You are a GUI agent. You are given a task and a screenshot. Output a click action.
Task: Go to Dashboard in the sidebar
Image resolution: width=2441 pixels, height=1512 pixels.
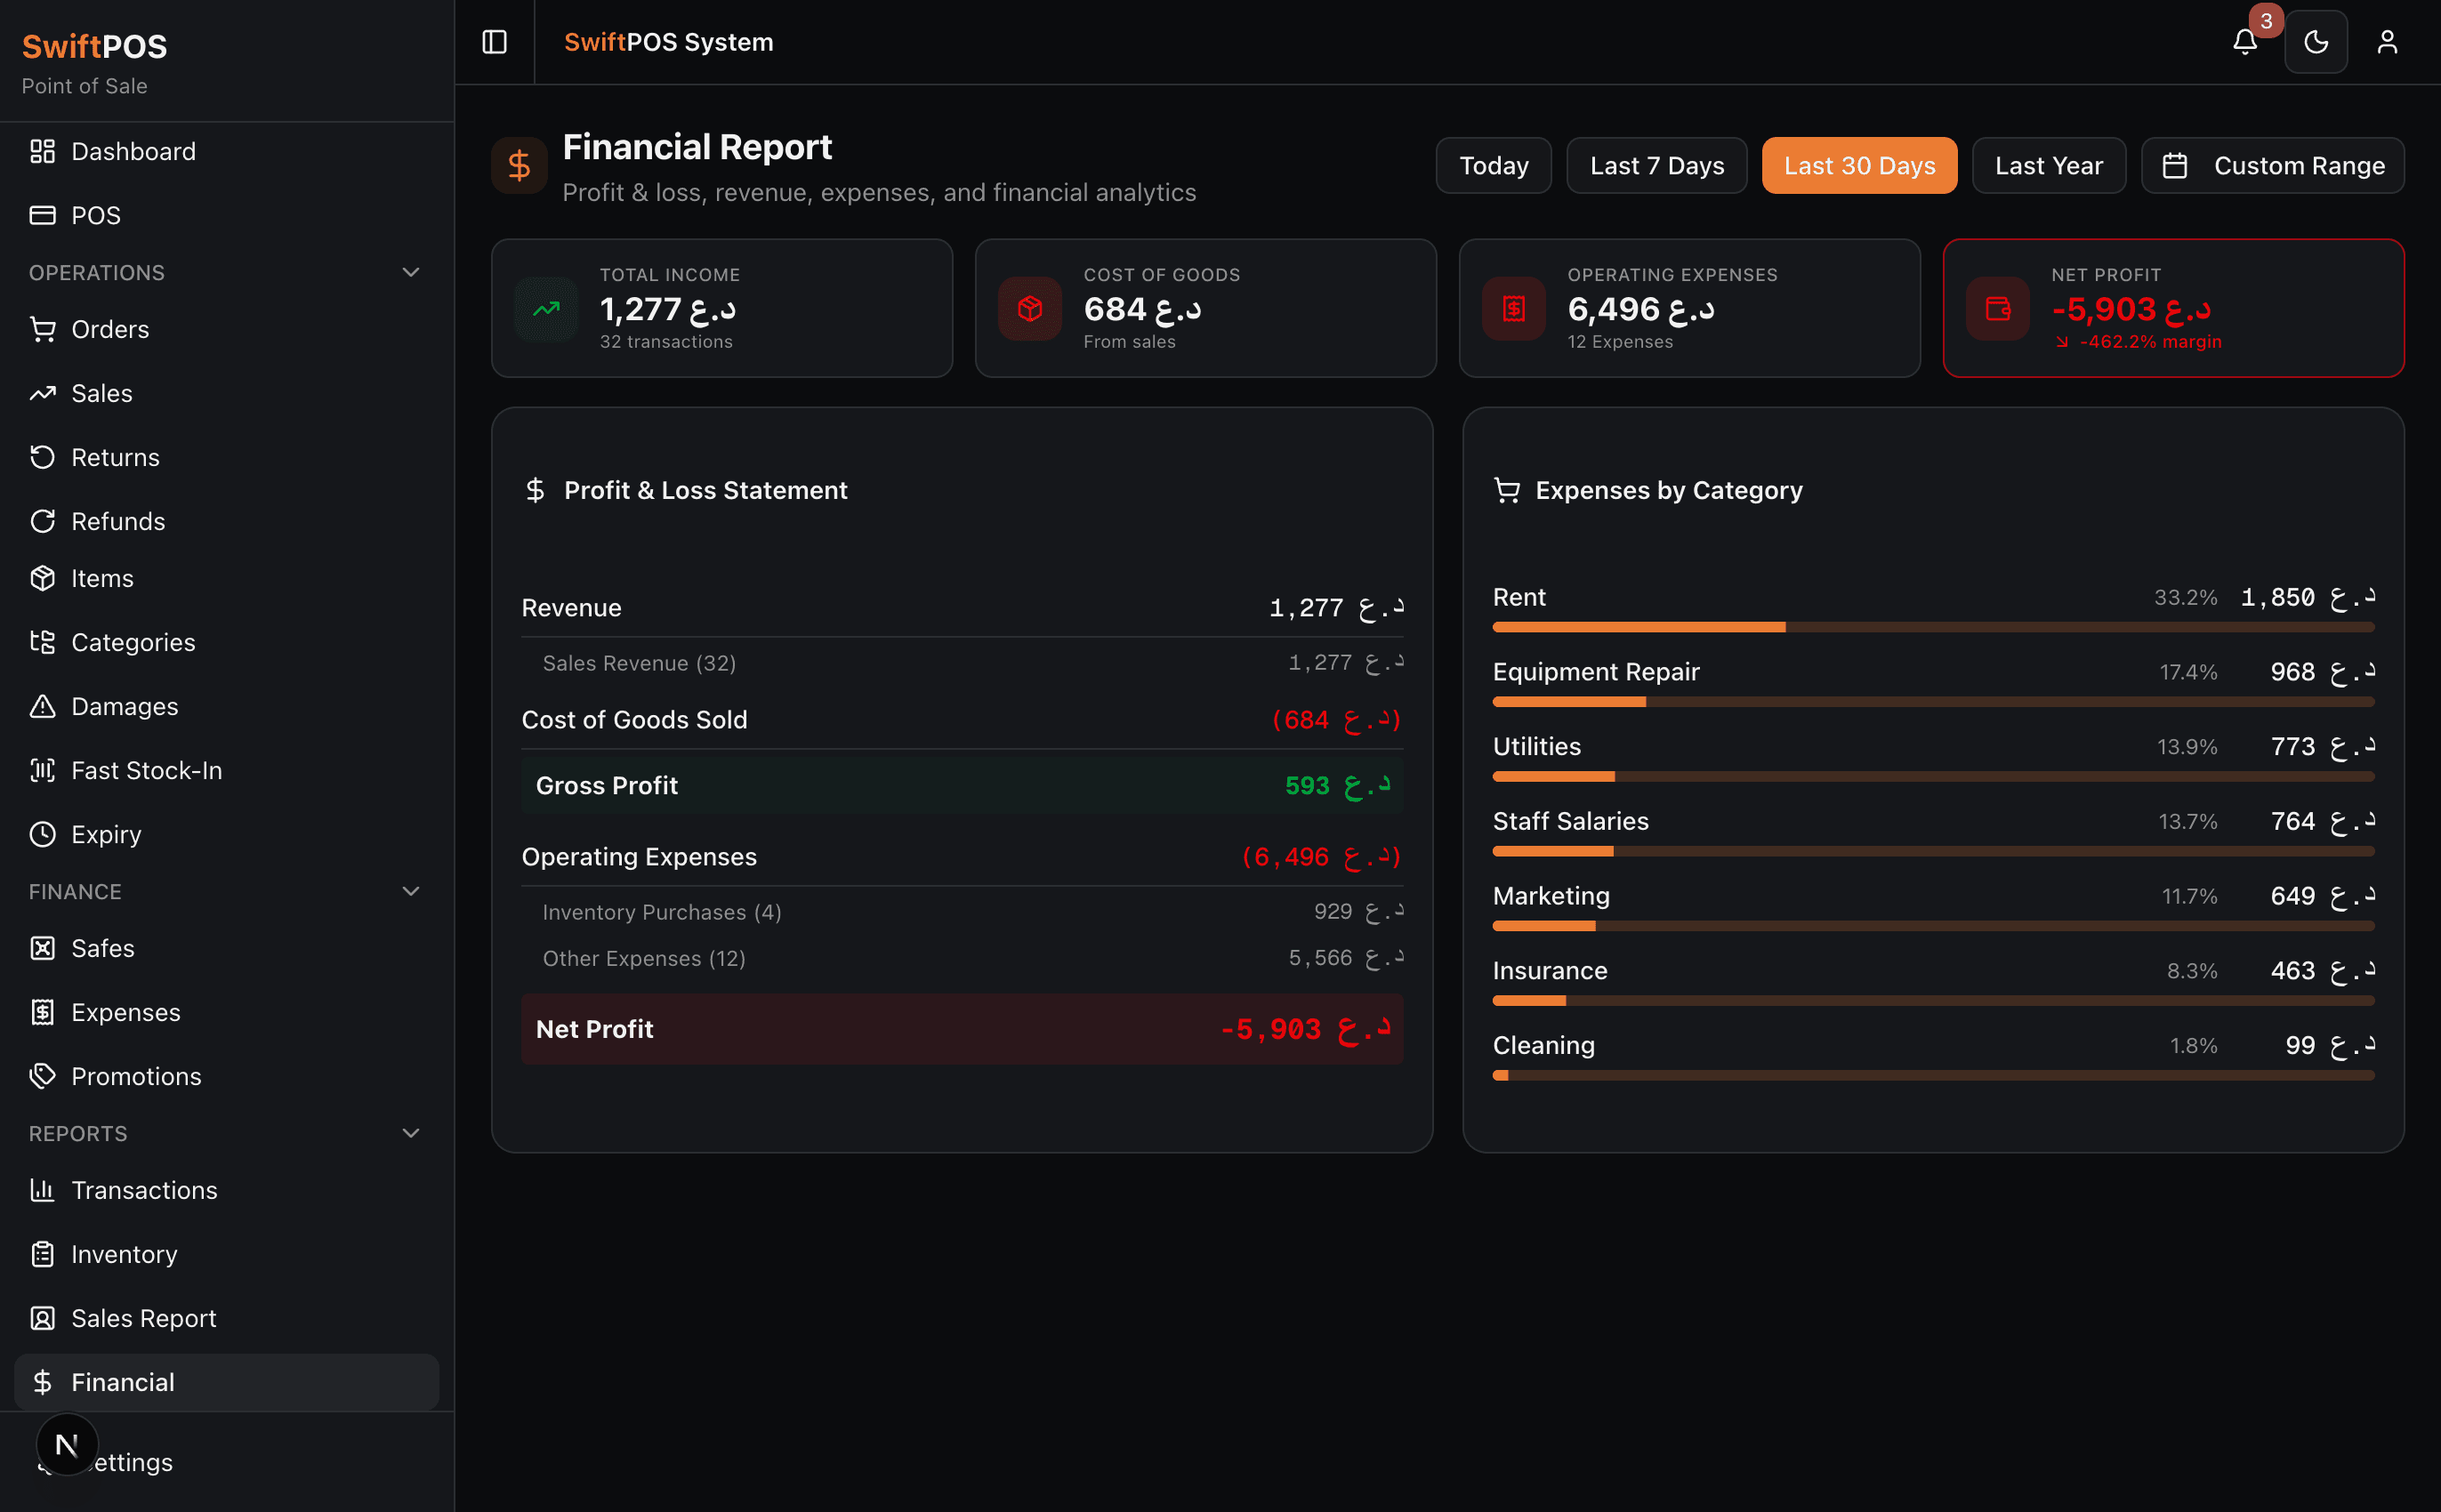[x=133, y=151]
